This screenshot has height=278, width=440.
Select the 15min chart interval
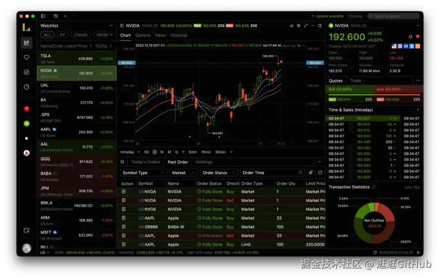pos(206,152)
